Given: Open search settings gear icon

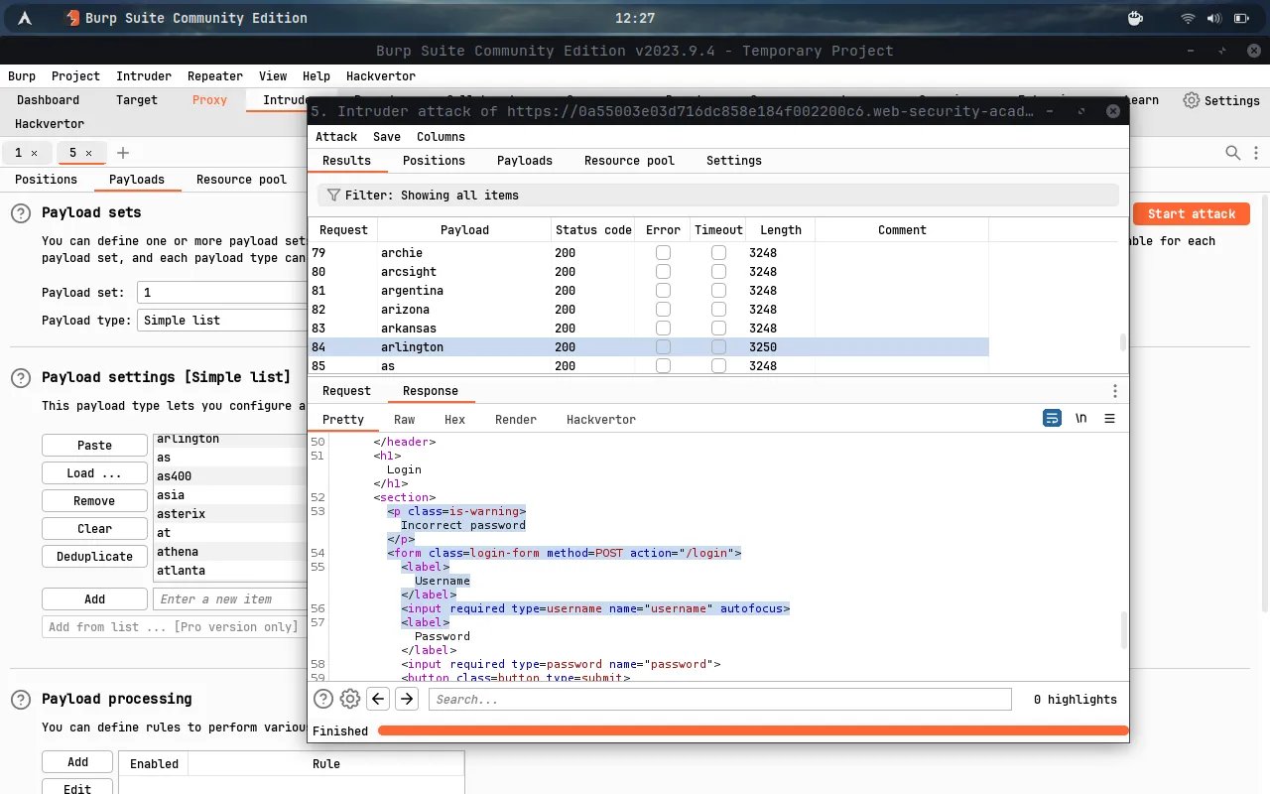Looking at the screenshot, I should [x=350, y=699].
